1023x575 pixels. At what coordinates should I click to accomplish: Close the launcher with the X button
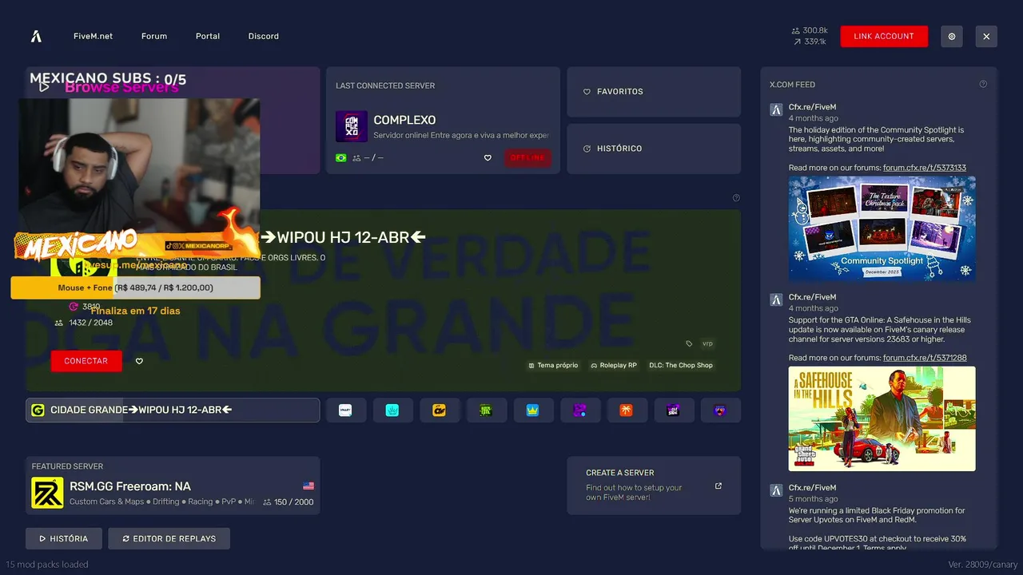click(986, 36)
